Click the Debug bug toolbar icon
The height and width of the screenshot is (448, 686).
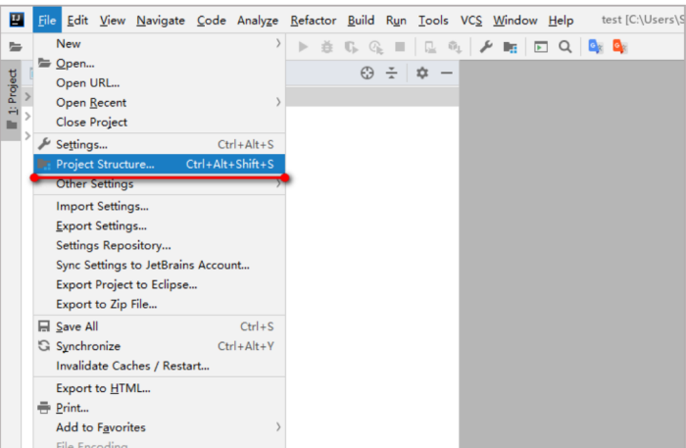coord(326,46)
